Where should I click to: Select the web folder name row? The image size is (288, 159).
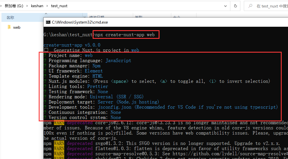[17, 27]
